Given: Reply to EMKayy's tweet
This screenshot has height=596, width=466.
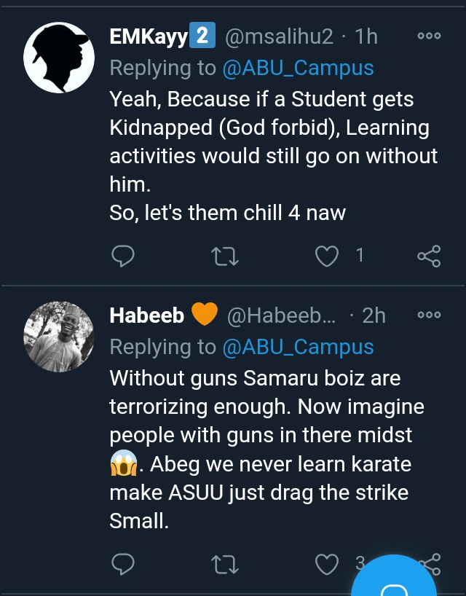Looking at the screenshot, I should coord(124,255).
